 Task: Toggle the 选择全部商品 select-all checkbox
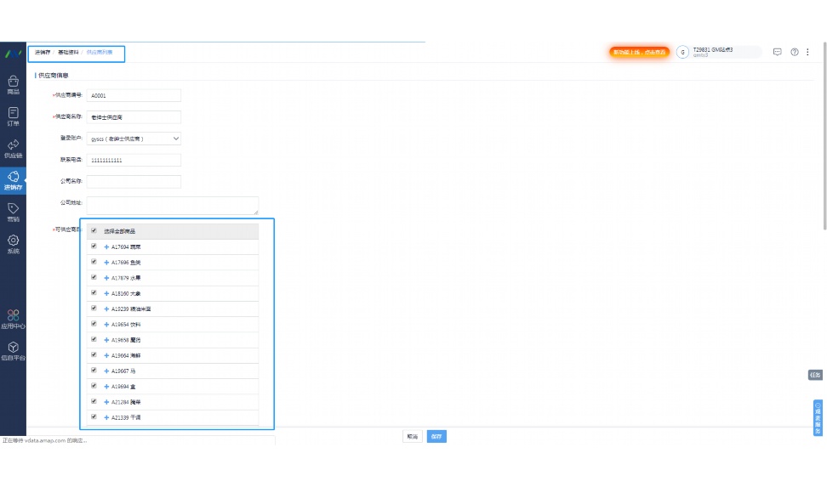94,230
